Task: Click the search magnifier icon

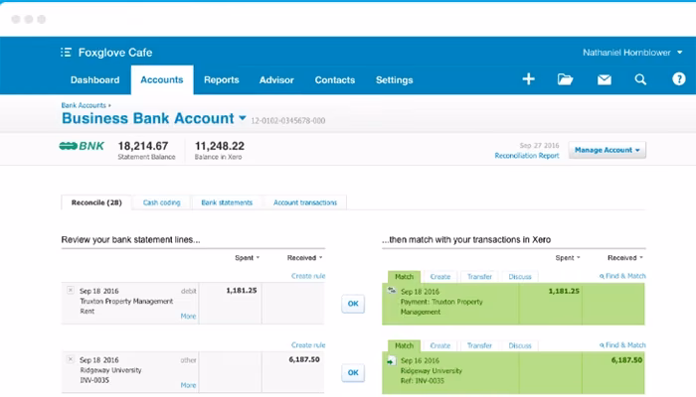Action: click(x=640, y=79)
